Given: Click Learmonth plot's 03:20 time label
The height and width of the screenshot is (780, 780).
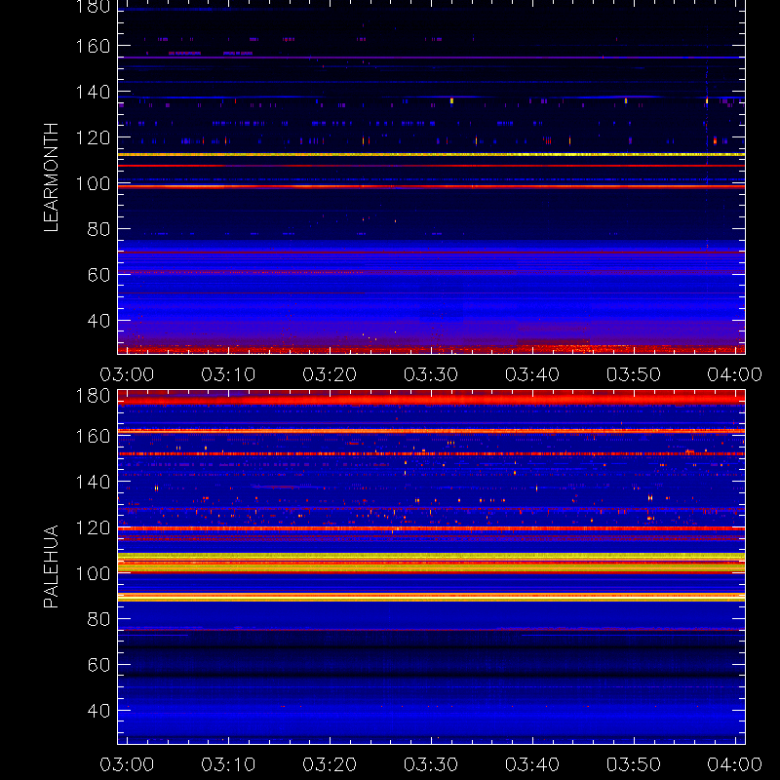Looking at the screenshot, I should coord(330,374).
